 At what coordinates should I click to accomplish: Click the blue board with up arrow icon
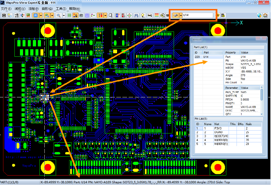pos(117,15)
